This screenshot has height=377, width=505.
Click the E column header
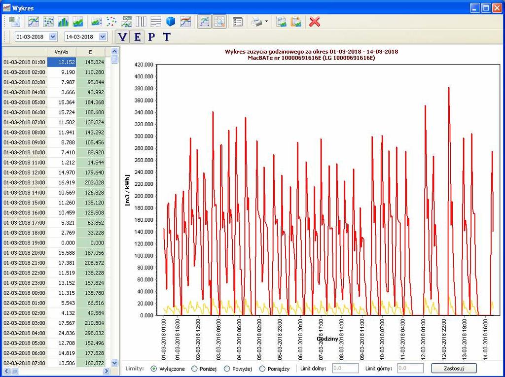(x=91, y=52)
